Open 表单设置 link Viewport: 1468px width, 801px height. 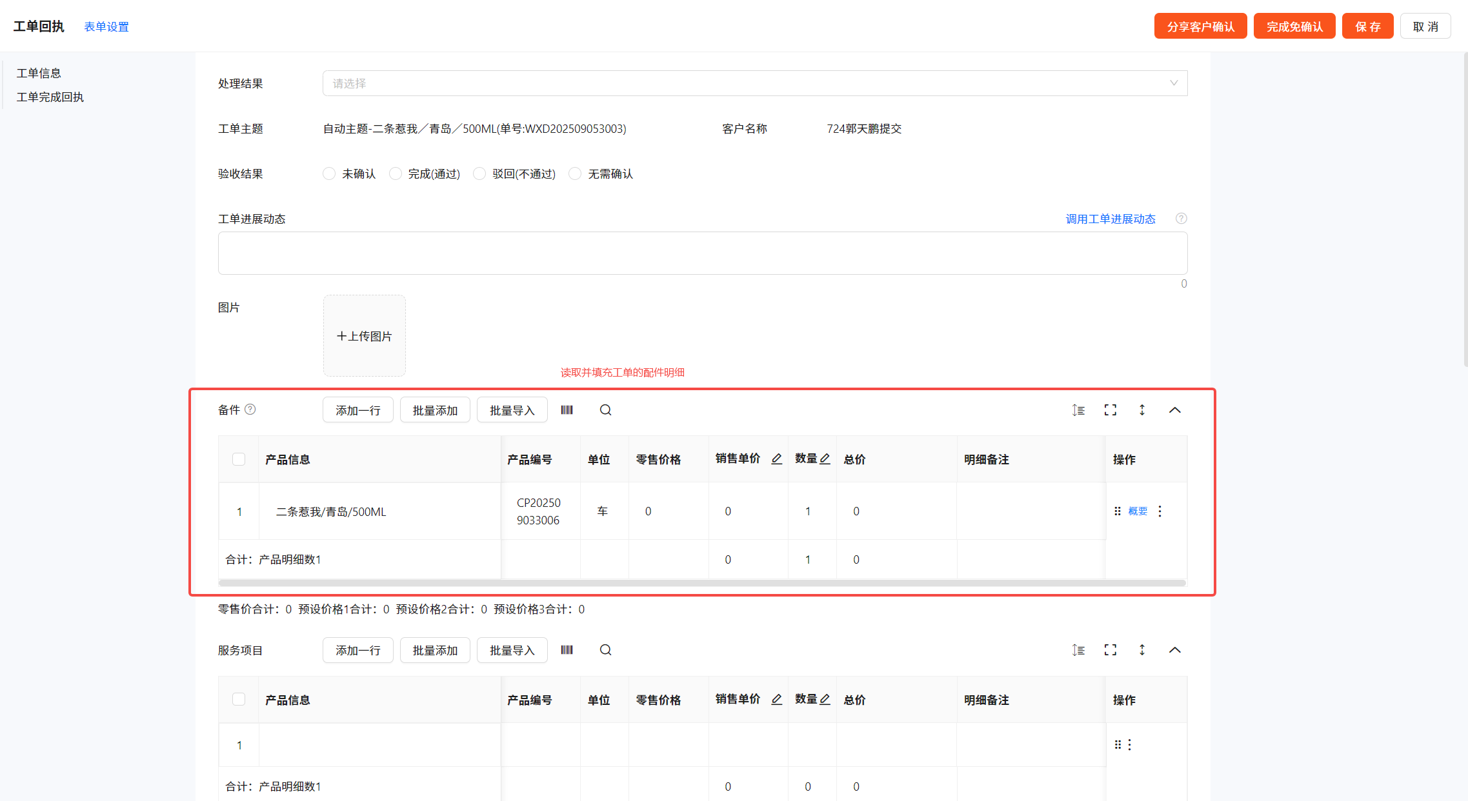point(106,26)
